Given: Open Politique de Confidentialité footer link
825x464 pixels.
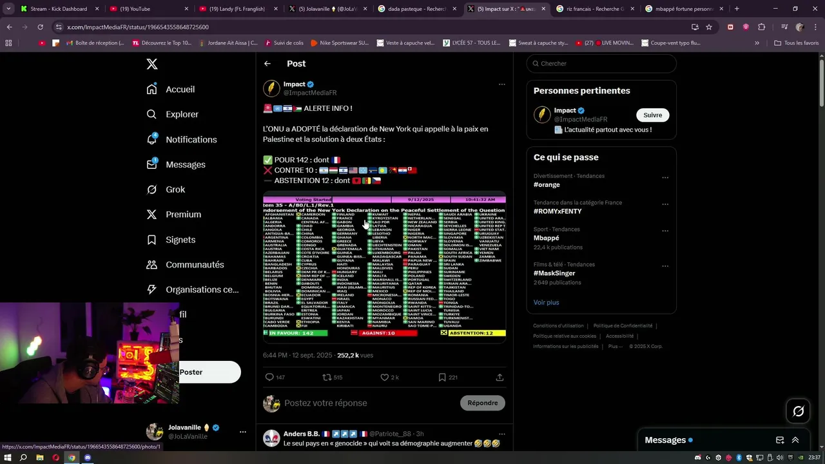Looking at the screenshot, I should point(623,326).
